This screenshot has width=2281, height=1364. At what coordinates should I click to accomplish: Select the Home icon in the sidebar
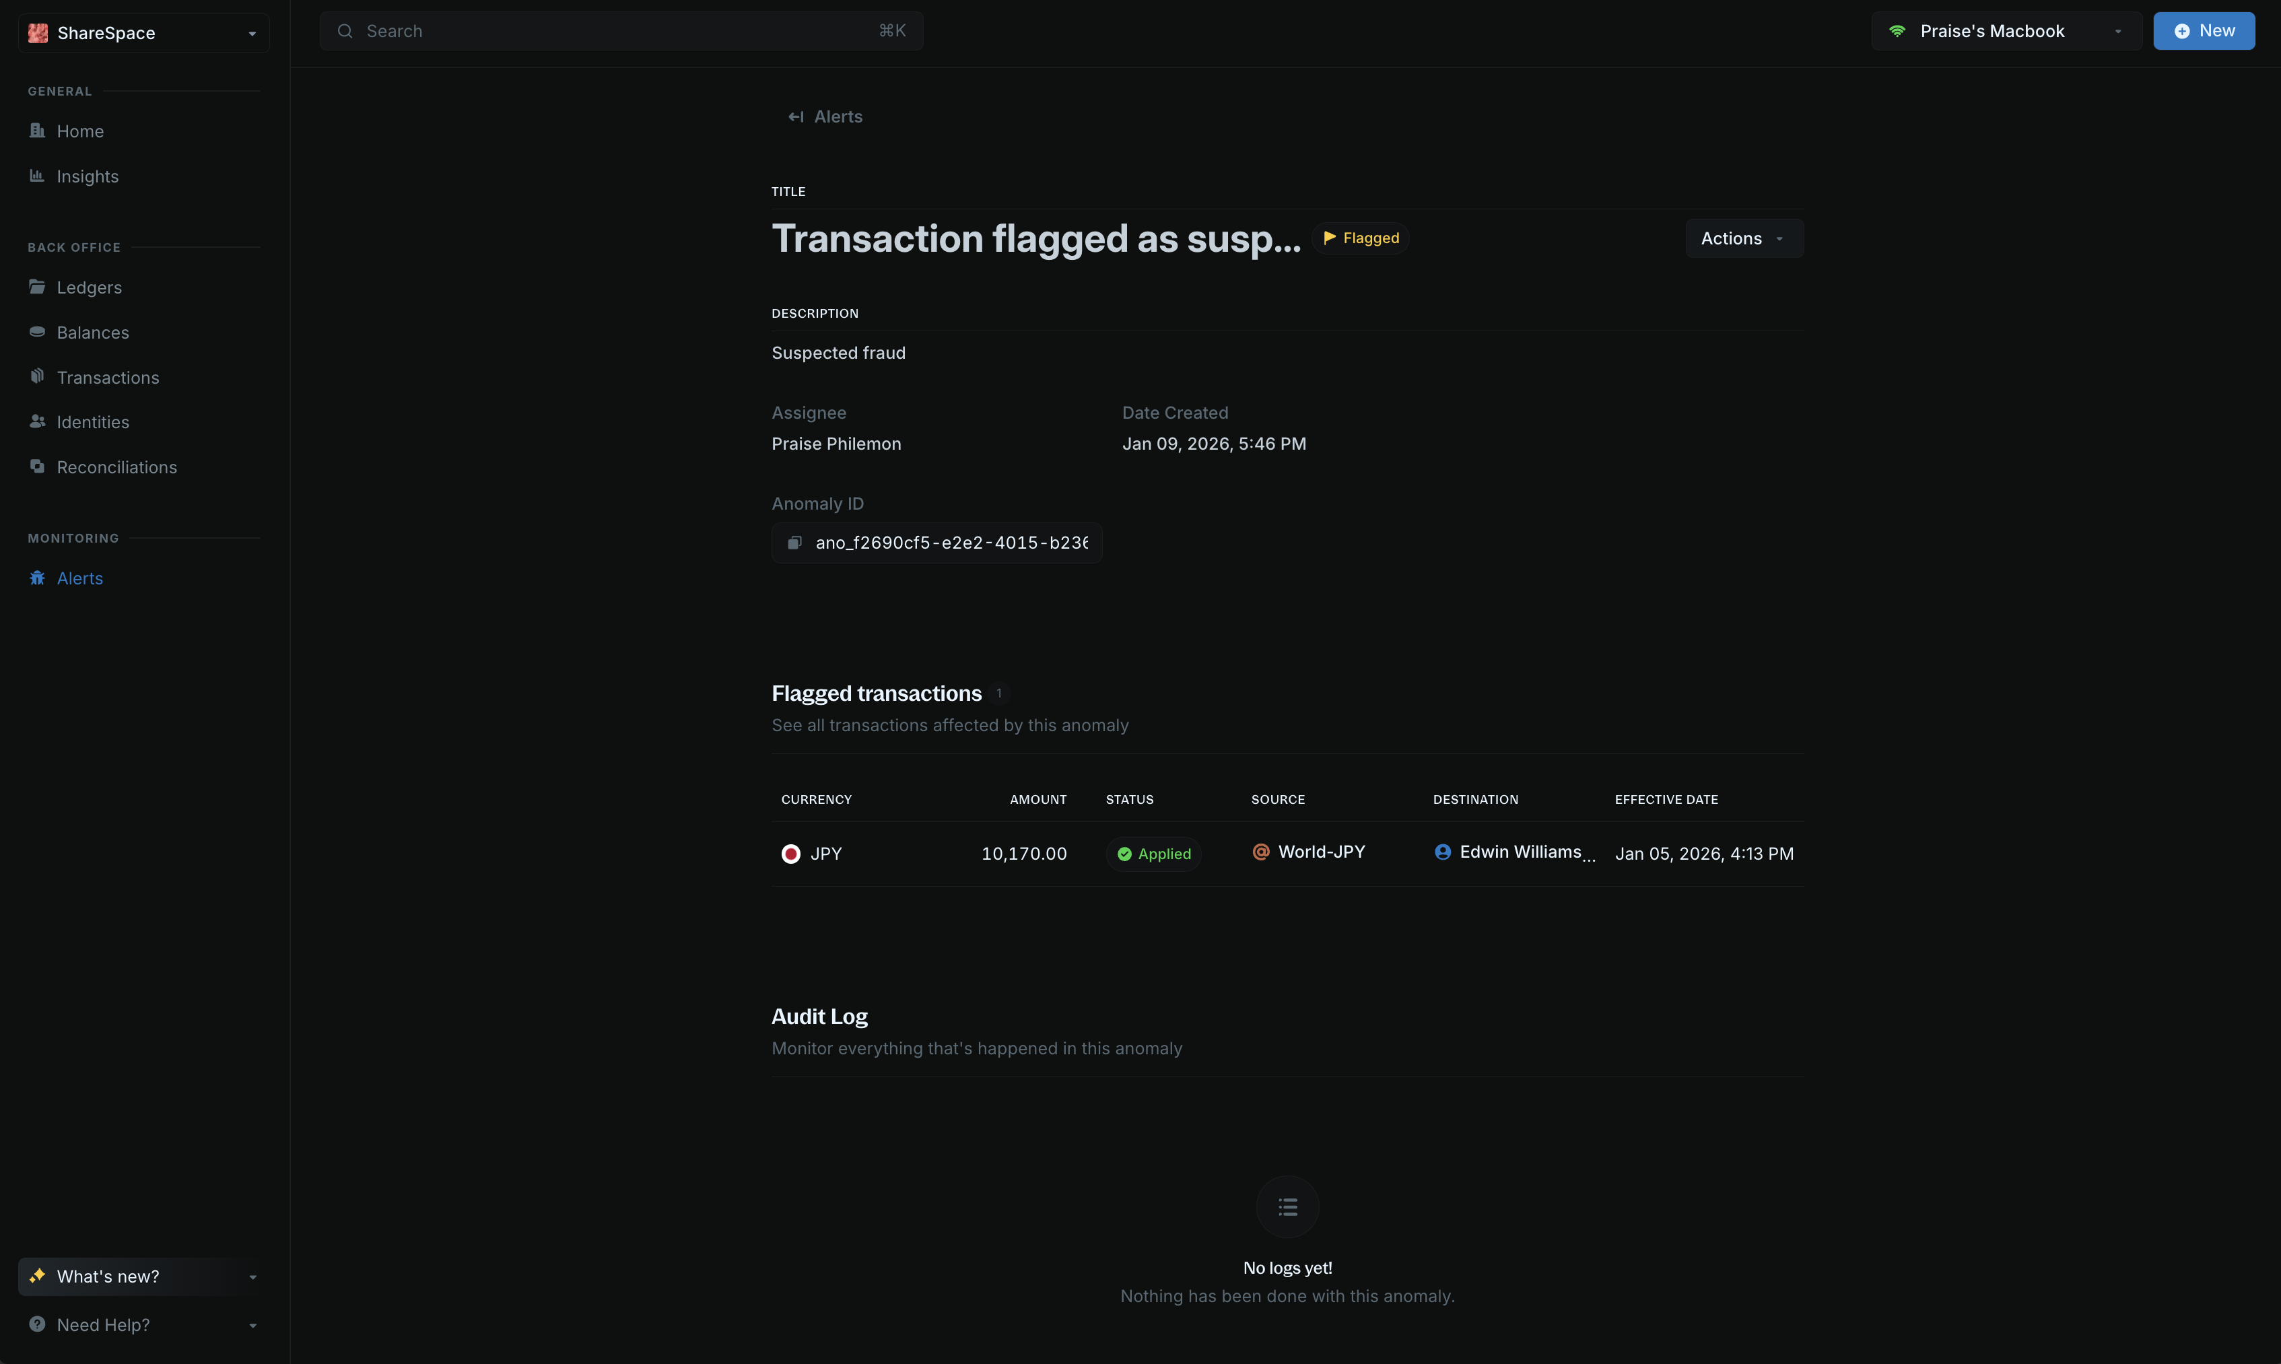[x=38, y=131]
